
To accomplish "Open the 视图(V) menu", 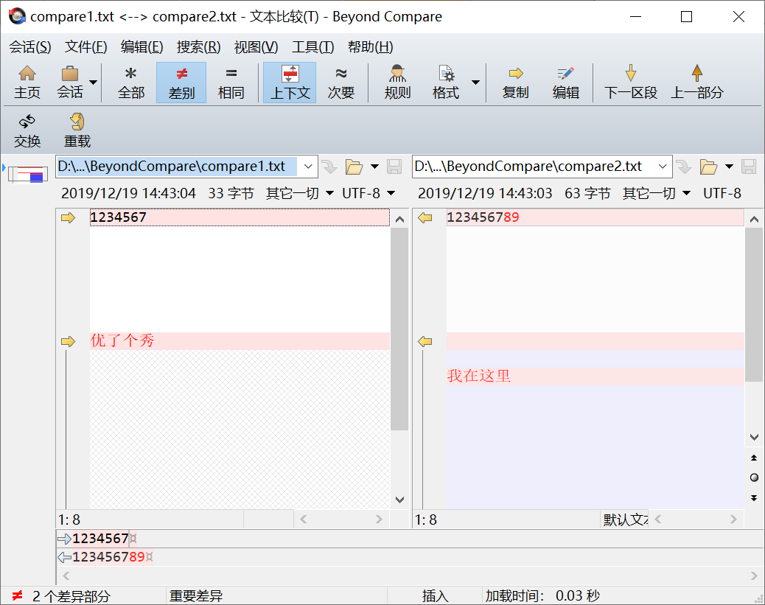I will pos(254,46).
